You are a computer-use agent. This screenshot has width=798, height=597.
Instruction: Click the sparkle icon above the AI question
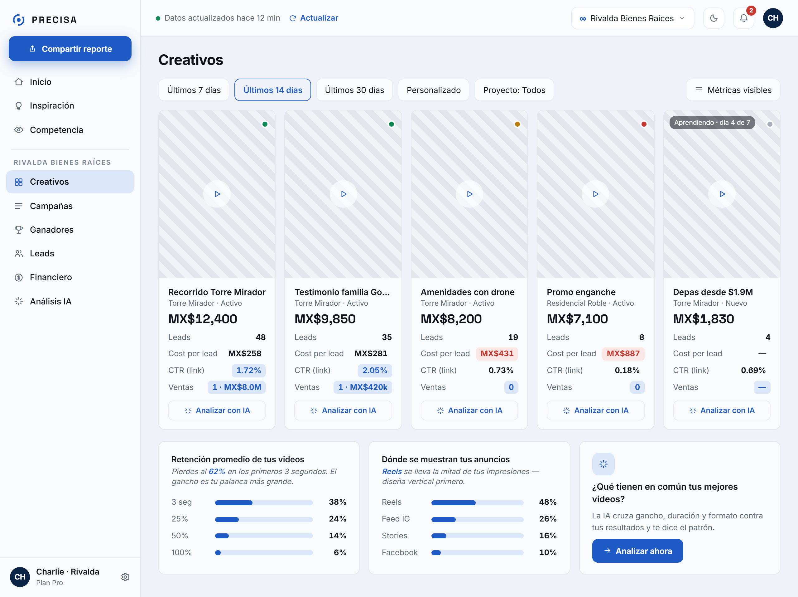[603, 464]
